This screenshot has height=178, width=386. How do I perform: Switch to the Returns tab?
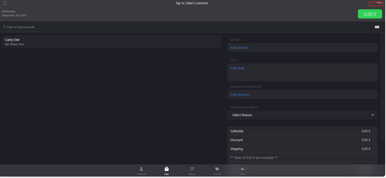pos(192,171)
